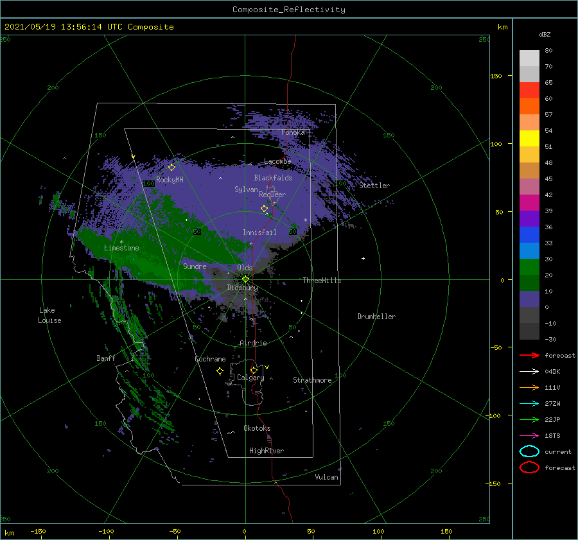Click the dBZ legend heading

[545, 34]
